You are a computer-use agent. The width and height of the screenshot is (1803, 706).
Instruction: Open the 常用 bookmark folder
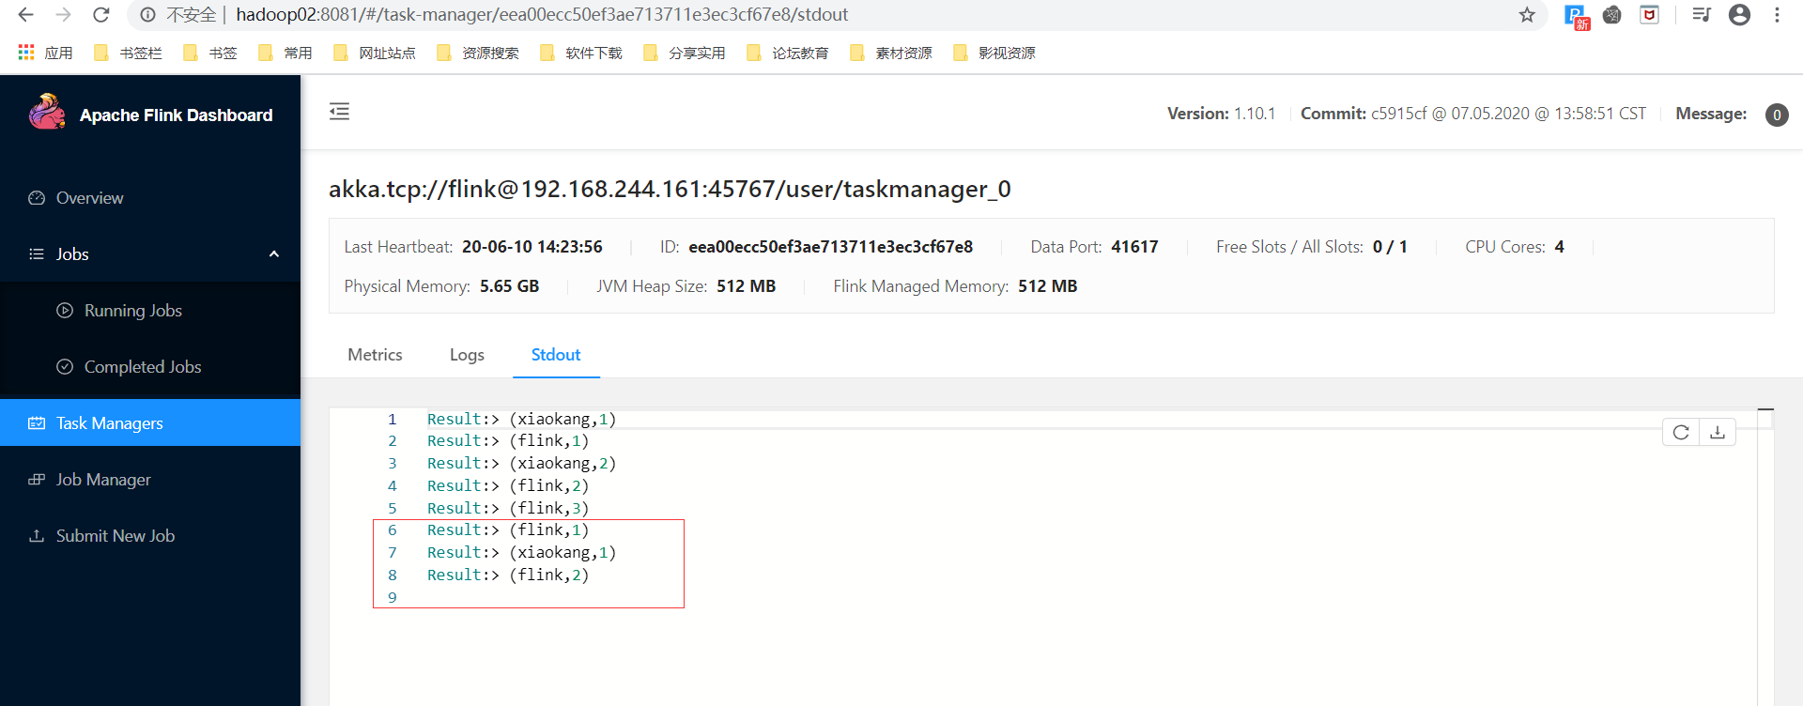(285, 53)
